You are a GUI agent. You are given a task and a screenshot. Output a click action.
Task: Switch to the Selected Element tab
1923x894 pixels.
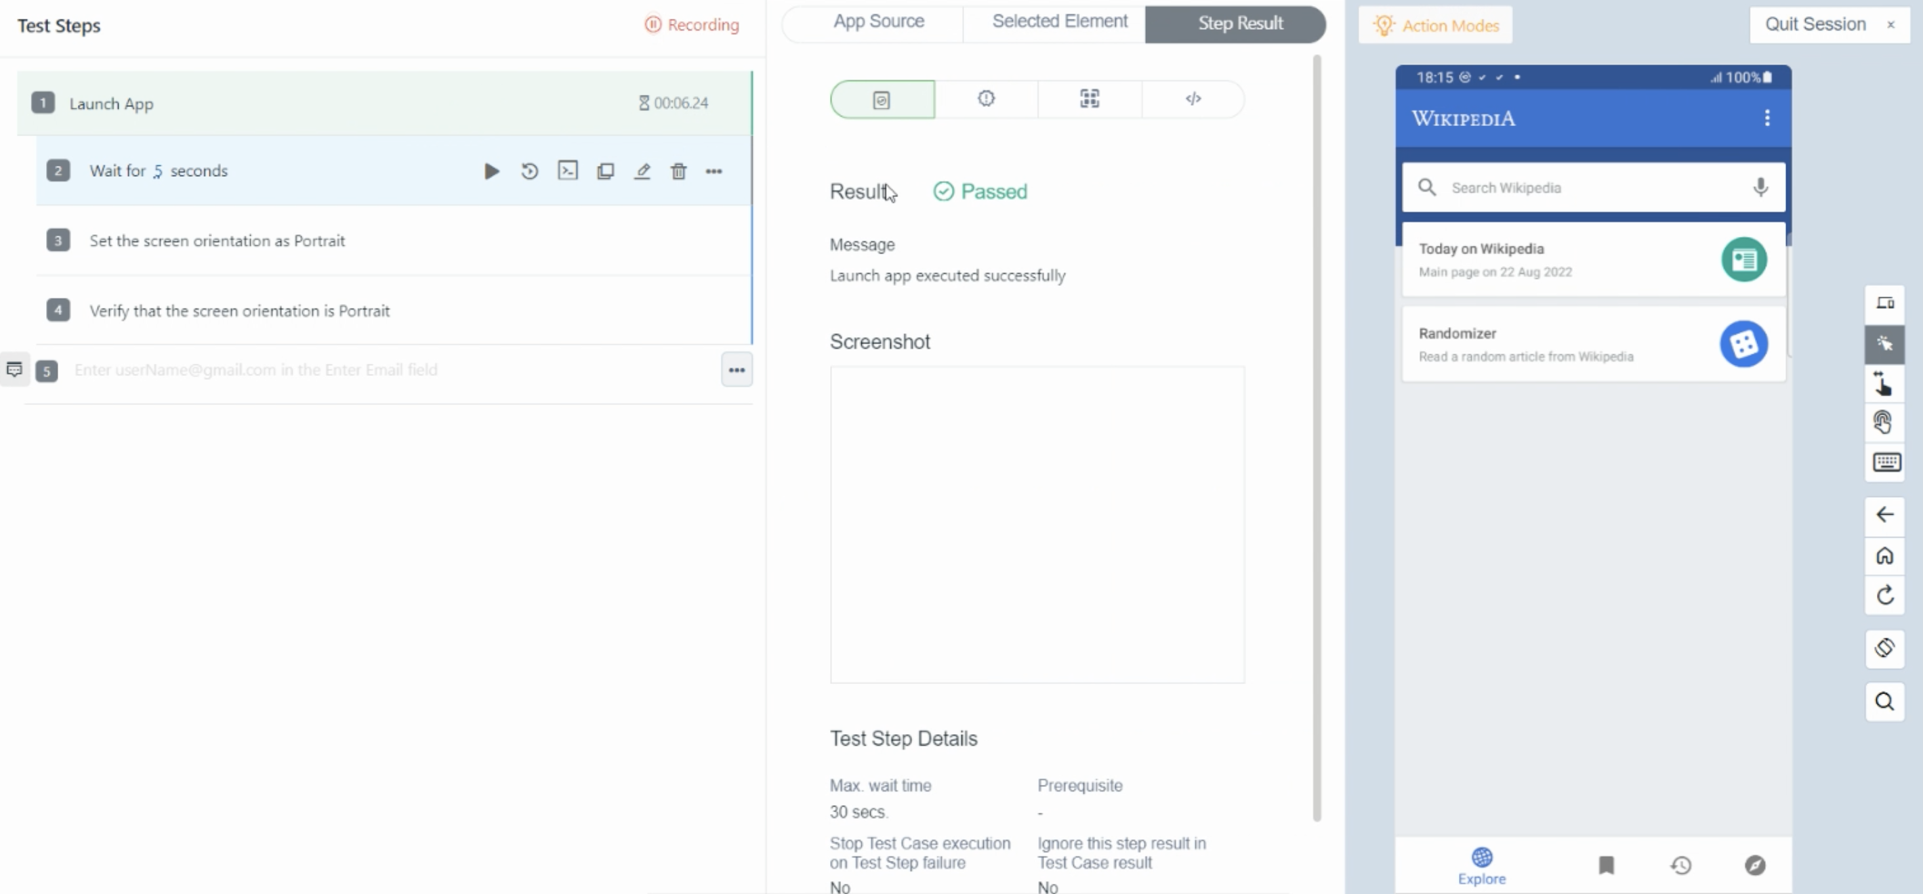pos(1058,22)
